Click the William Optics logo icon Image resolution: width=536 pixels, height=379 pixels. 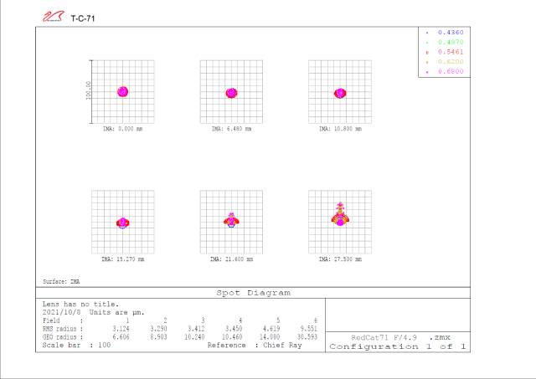click(53, 15)
